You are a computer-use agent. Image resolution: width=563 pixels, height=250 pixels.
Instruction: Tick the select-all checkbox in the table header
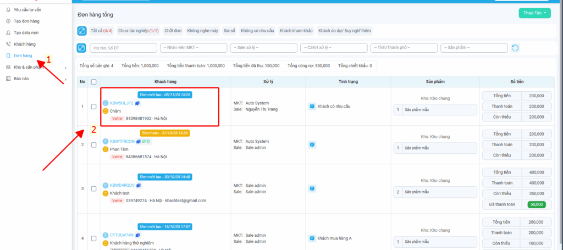pyautogui.click(x=93, y=82)
